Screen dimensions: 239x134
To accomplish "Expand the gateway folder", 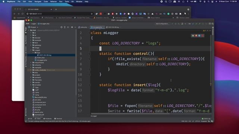I will [x=31, y=45].
